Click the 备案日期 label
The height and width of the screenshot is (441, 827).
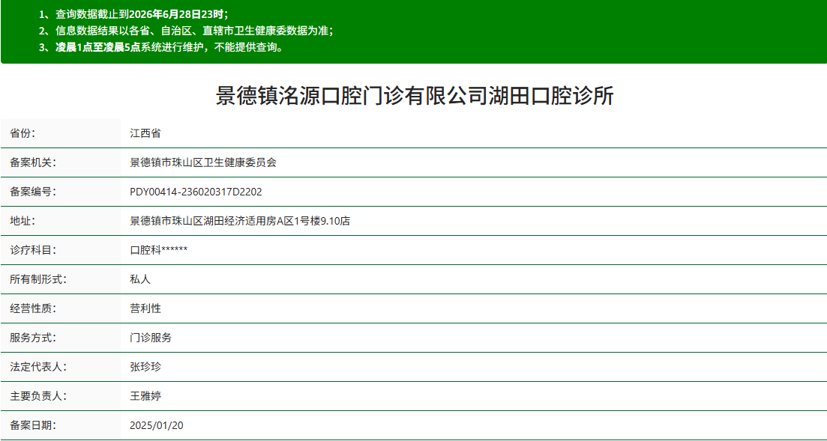coord(33,425)
